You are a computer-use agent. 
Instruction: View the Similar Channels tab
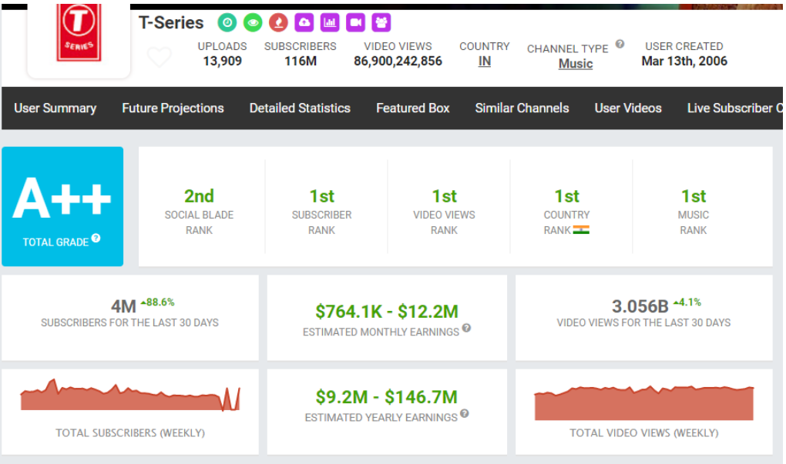[x=522, y=108]
